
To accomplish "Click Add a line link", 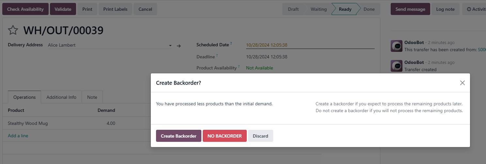I will (18, 136).
